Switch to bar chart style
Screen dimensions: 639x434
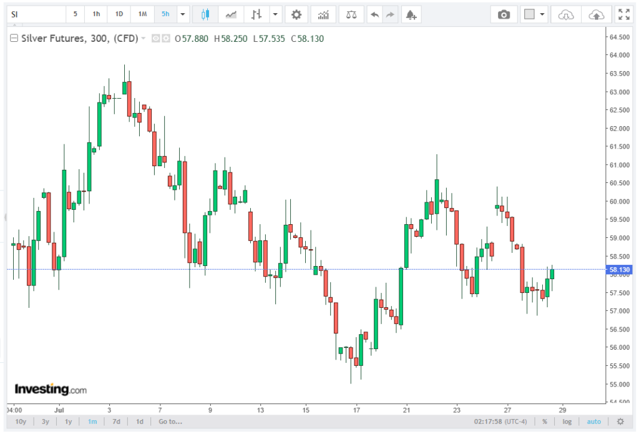point(256,15)
